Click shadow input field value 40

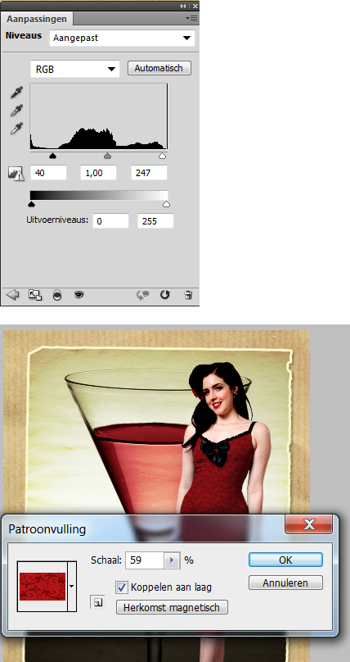[48, 173]
